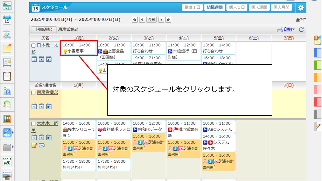Expand the 印刷 print dropdown
Viewport: 322px width, 181px height.
[294, 30]
